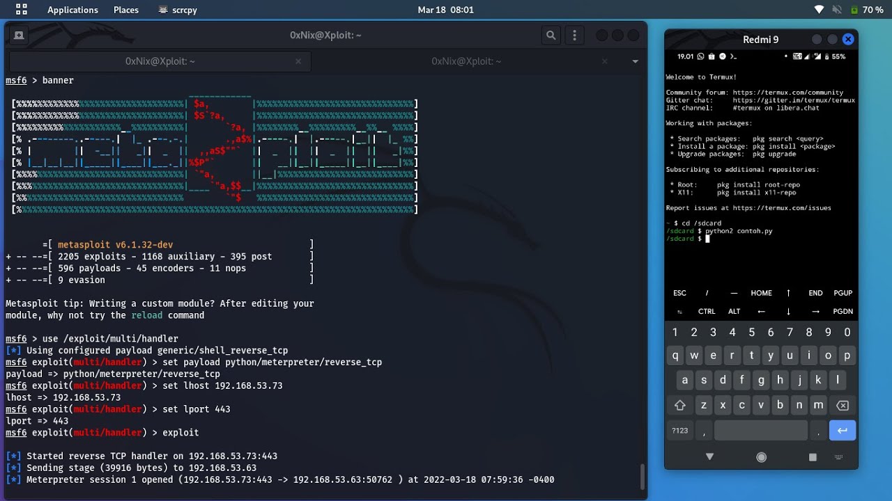Tap the number 0 key on phone keyboard
The image size is (892, 501).
click(847, 333)
